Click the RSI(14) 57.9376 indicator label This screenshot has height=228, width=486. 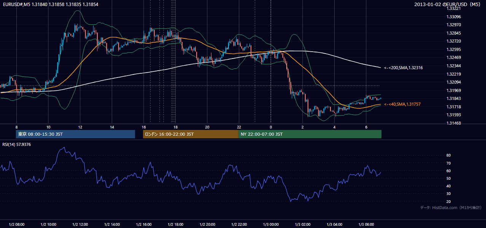(17, 144)
